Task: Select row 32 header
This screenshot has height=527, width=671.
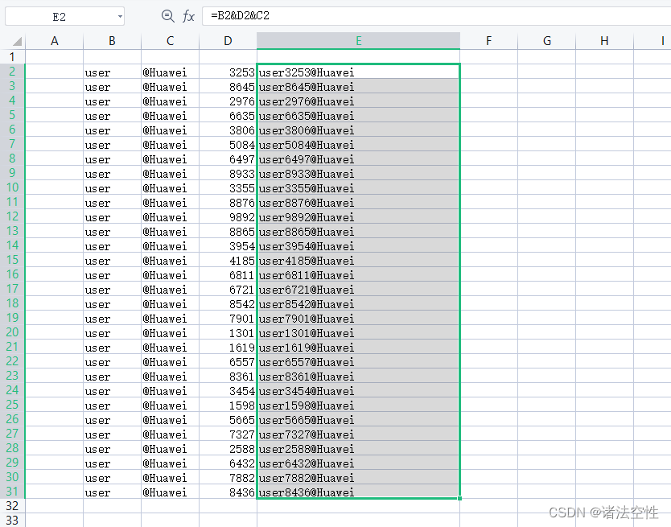Action: click(x=12, y=505)
